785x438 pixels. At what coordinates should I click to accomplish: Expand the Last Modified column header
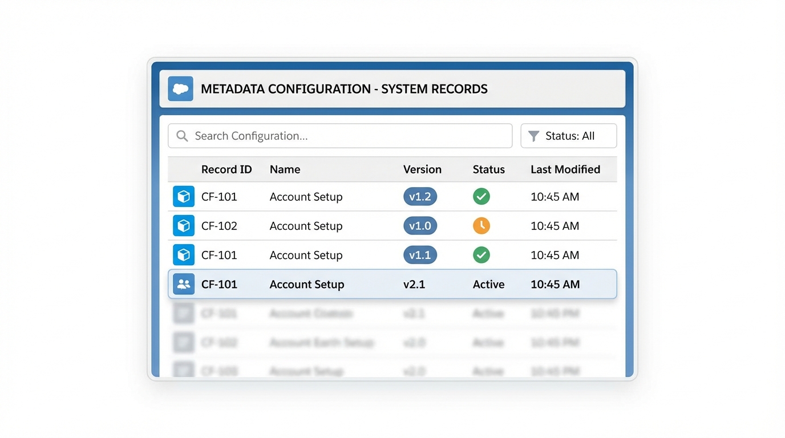click(565, 169)
